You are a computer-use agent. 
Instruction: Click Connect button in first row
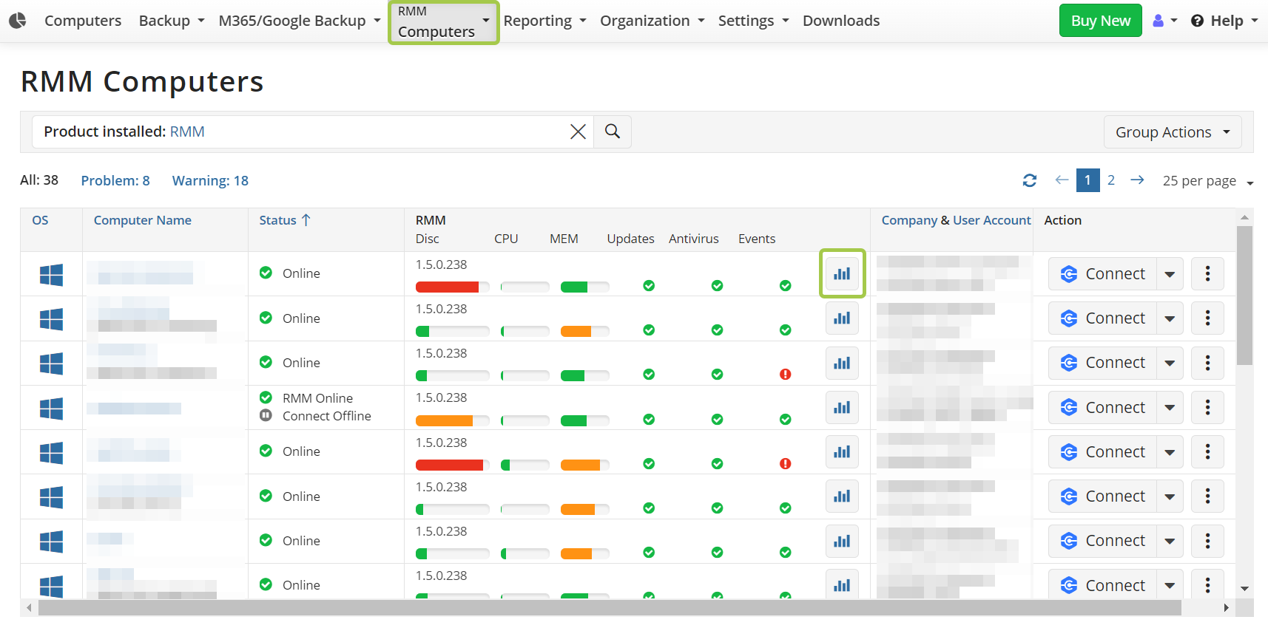1102,273
